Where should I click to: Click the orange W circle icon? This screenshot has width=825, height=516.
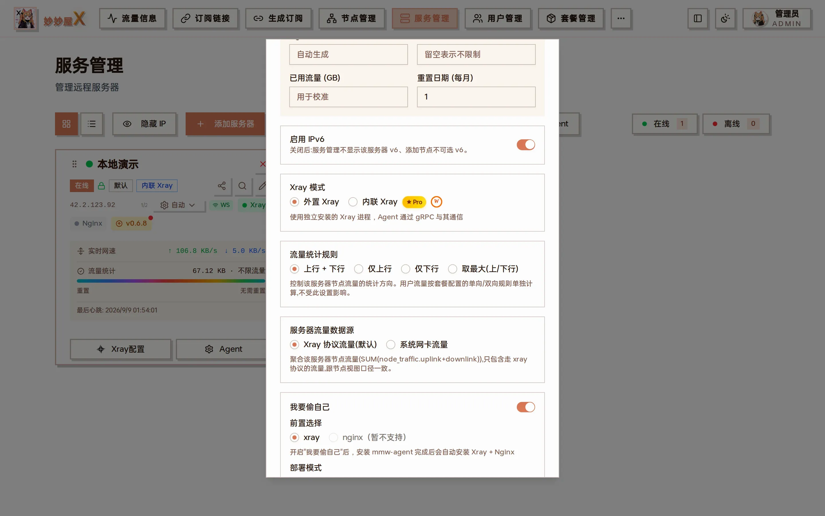[x=436, y=202]
